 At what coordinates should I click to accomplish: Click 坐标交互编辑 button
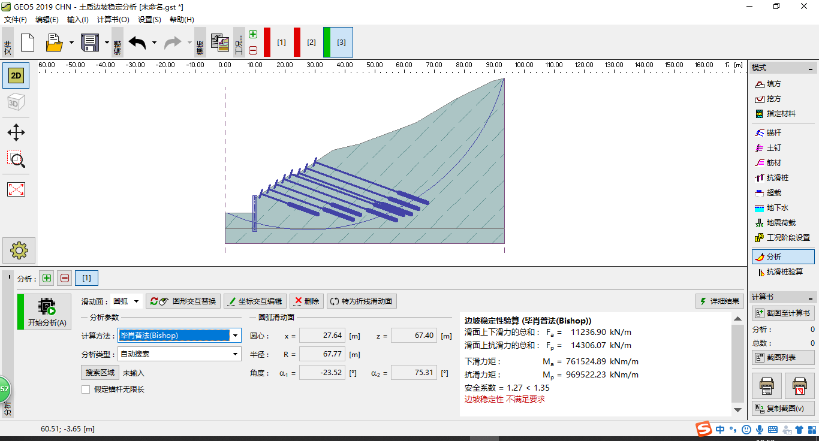[x=255, y=301]
